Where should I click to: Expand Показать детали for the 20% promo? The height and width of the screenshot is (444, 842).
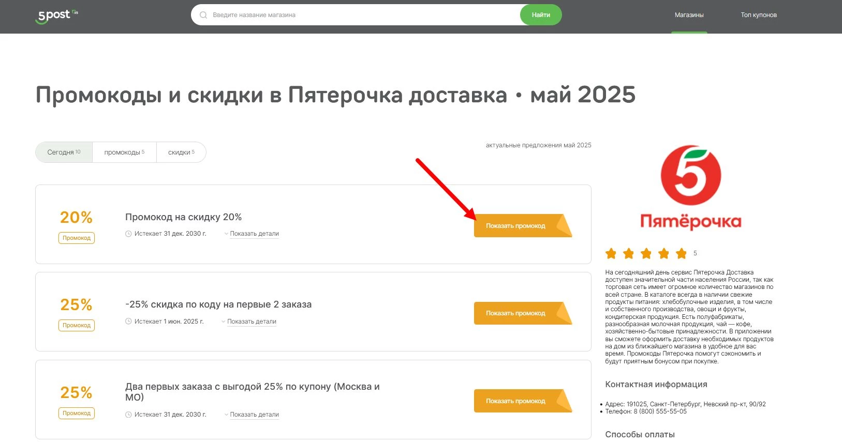point(255,234)
